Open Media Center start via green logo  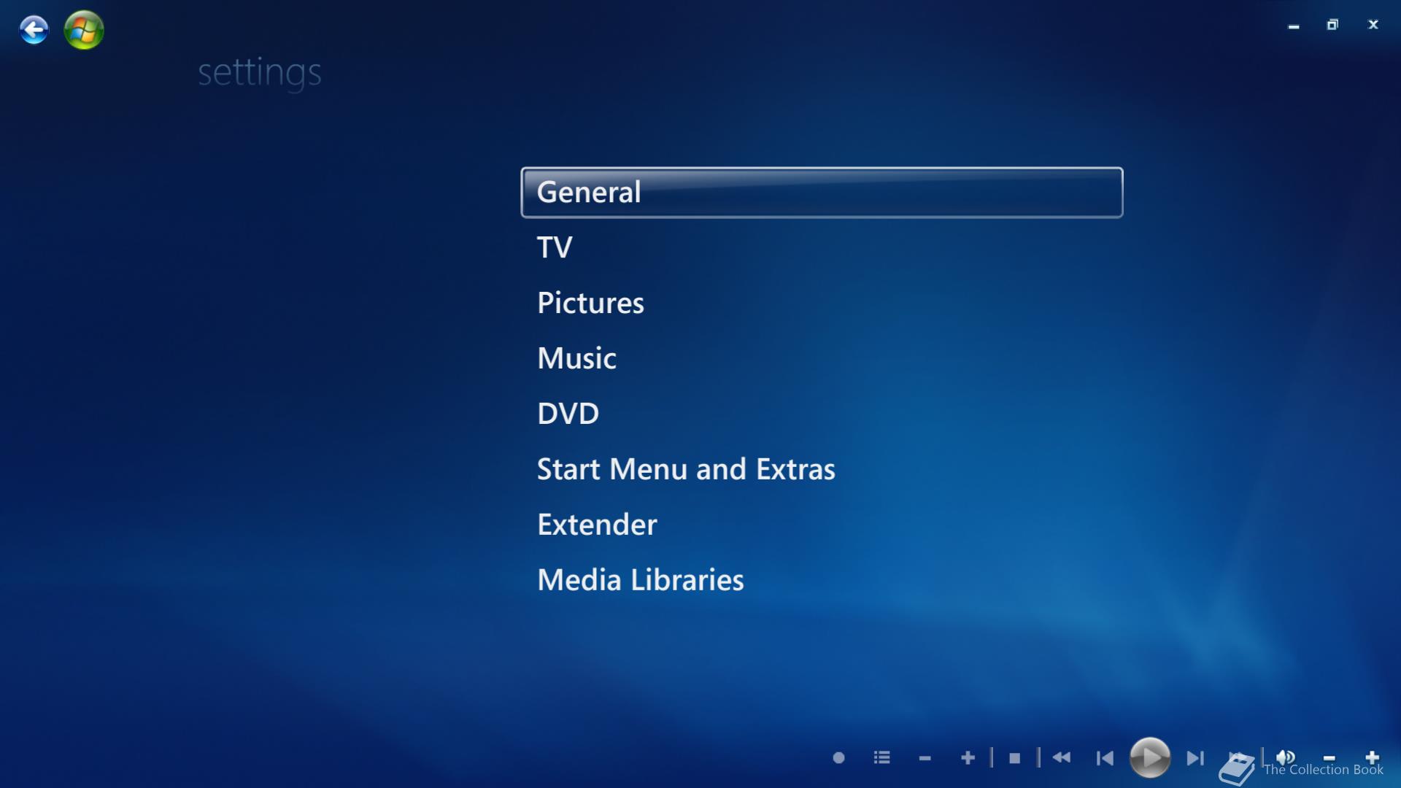[84, 30]
